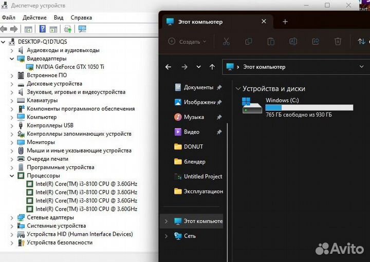Click the blue Help icon in Device Manager toolbar
Image resolution: width=370 pixels, height=262 pixels.
(43, 29)
